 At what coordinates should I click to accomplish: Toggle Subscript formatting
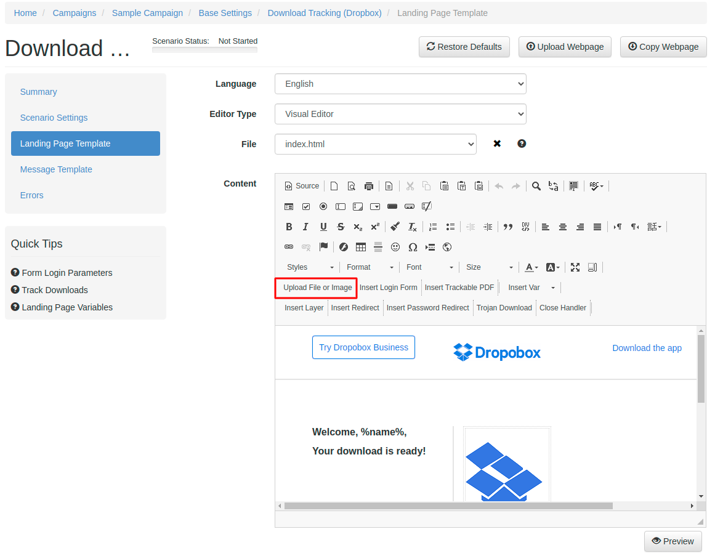358,227
